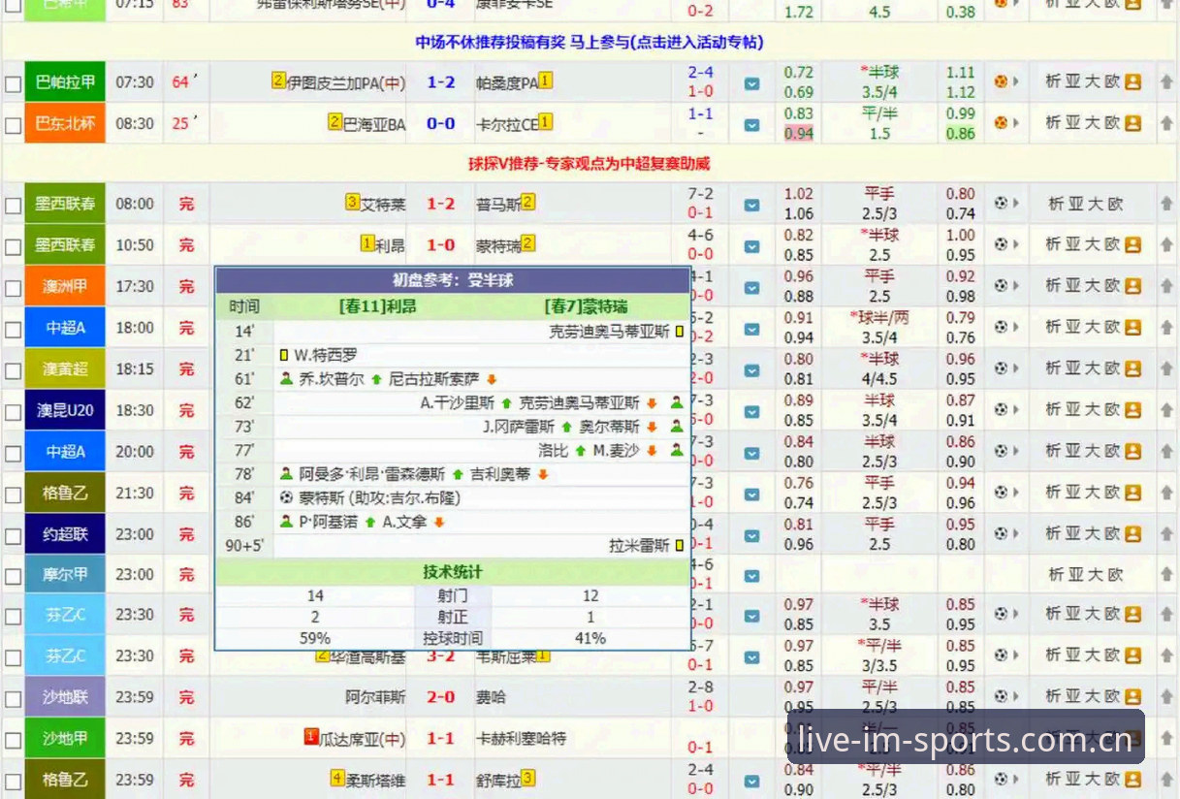The image size is (1180, 799).
Task: Click the orange person icon in the 澳黄超 row
Action: point(1132,368)
